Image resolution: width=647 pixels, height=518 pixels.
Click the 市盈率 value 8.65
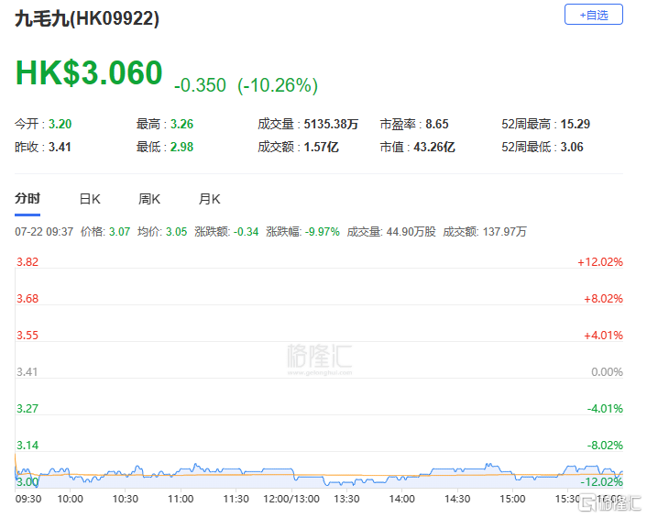[437, 124]
